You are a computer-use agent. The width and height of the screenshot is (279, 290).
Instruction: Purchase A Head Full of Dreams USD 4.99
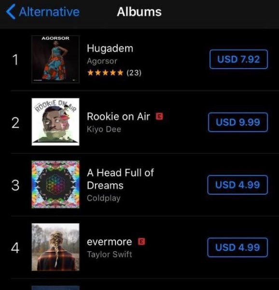[237, 185]
